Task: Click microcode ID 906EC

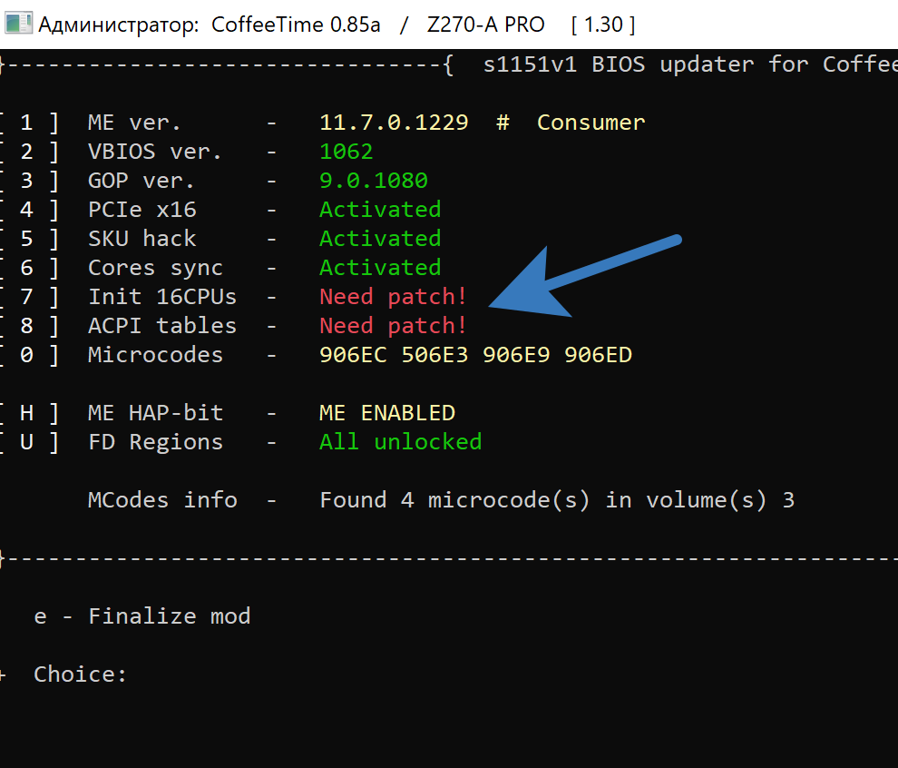Action: pos(353,355)
